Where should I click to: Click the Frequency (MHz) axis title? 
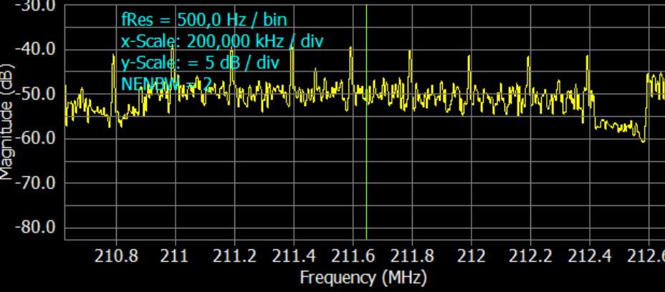click(x=363, y=277)
